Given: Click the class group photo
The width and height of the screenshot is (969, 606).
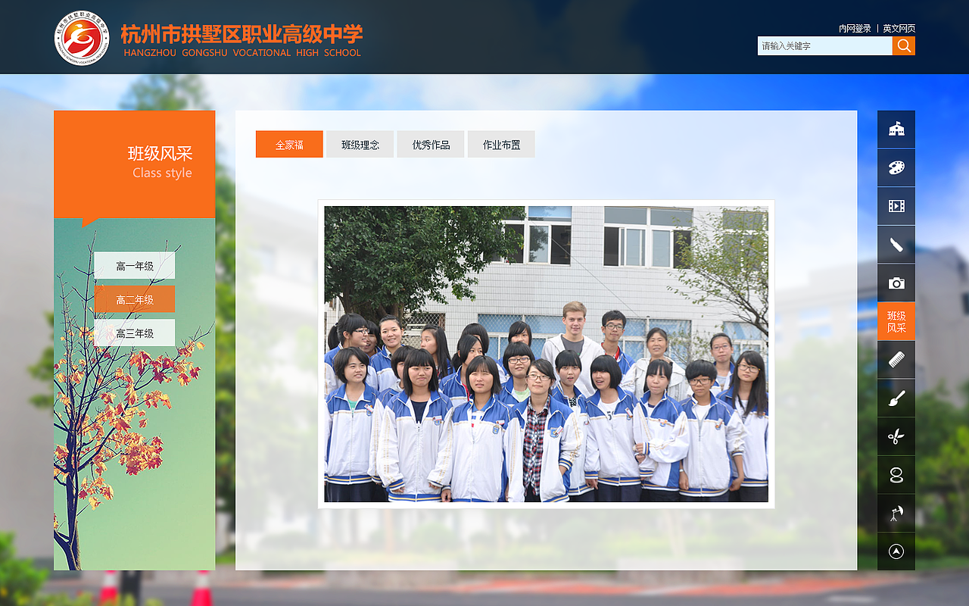Looking at the screenshot, I should pyautogui.click(x=546, y=354).
